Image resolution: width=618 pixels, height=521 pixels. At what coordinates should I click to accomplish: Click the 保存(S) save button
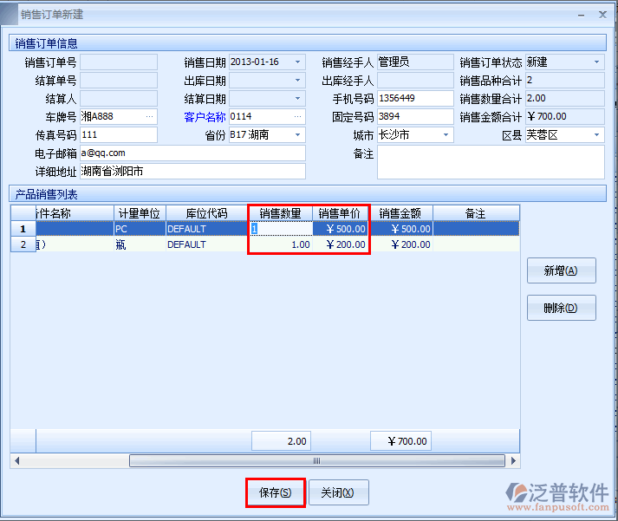click(x=275, y=492)
